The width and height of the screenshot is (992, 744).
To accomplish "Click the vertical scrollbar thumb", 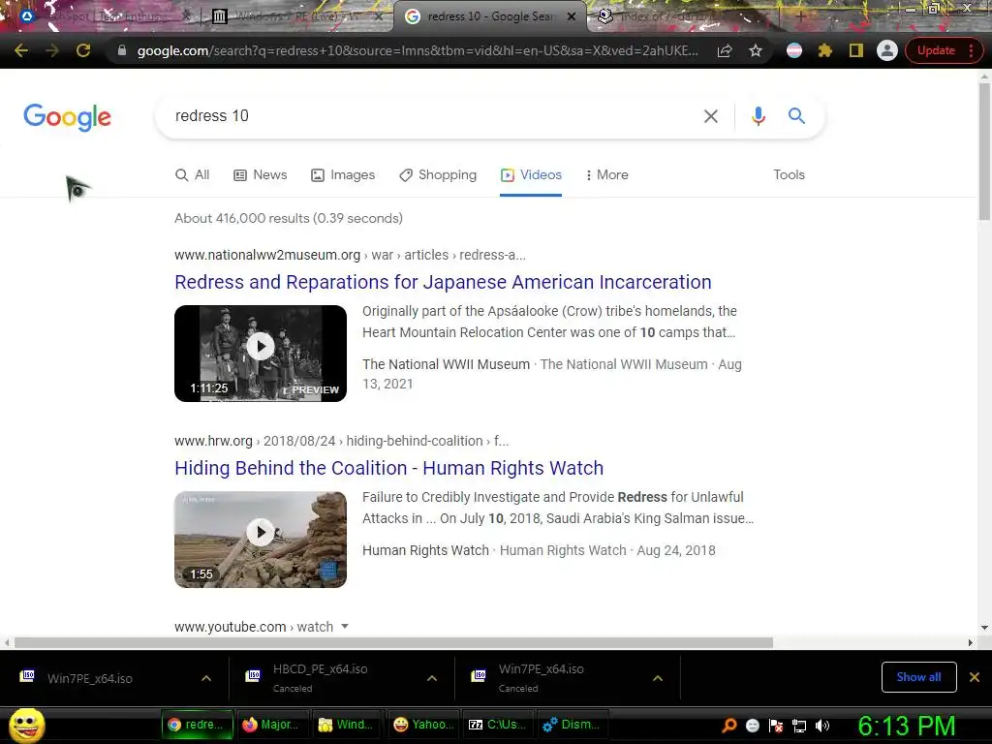I will tap(984, 151).
